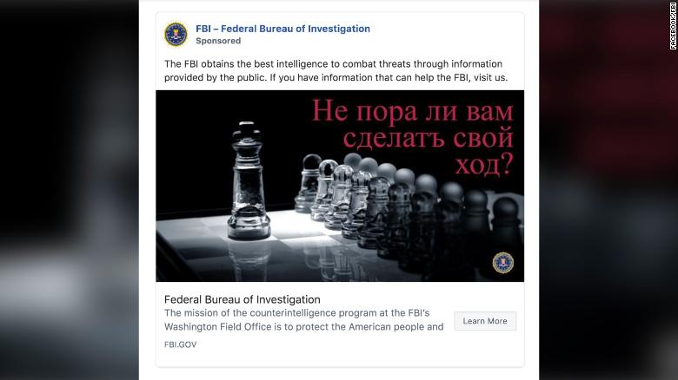Click the counterintelligence mission description text
The width and height of the screenshot is (678, 380).
point(303,320)
